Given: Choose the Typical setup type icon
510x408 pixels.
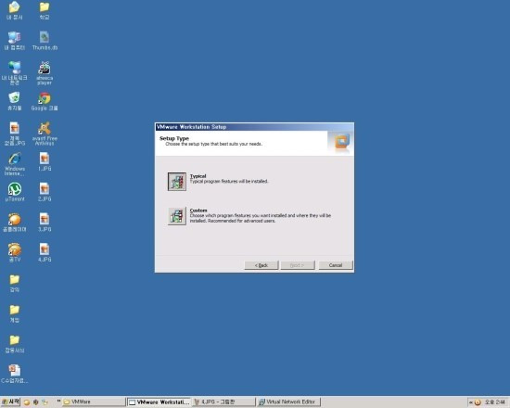Looking at the screenshot, I should (x=177, y=182).
